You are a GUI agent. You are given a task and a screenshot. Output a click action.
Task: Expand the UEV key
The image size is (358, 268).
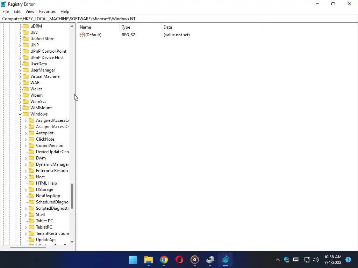pyautogui.click(x=20, y=32)
